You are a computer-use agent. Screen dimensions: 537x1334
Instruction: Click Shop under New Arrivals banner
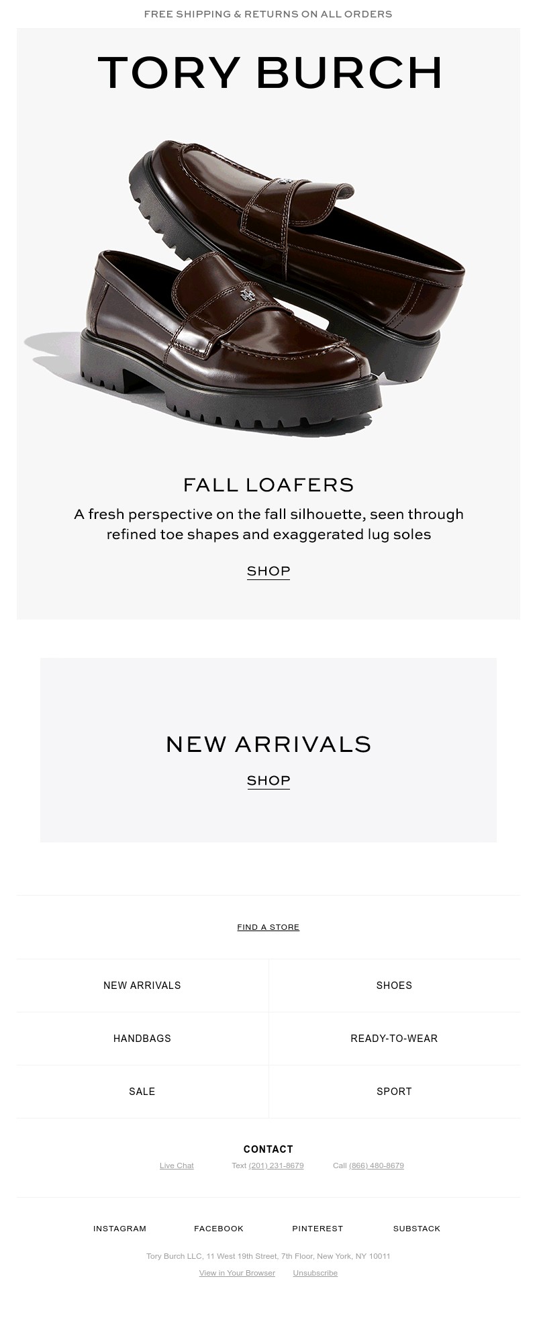pos(268,781)
